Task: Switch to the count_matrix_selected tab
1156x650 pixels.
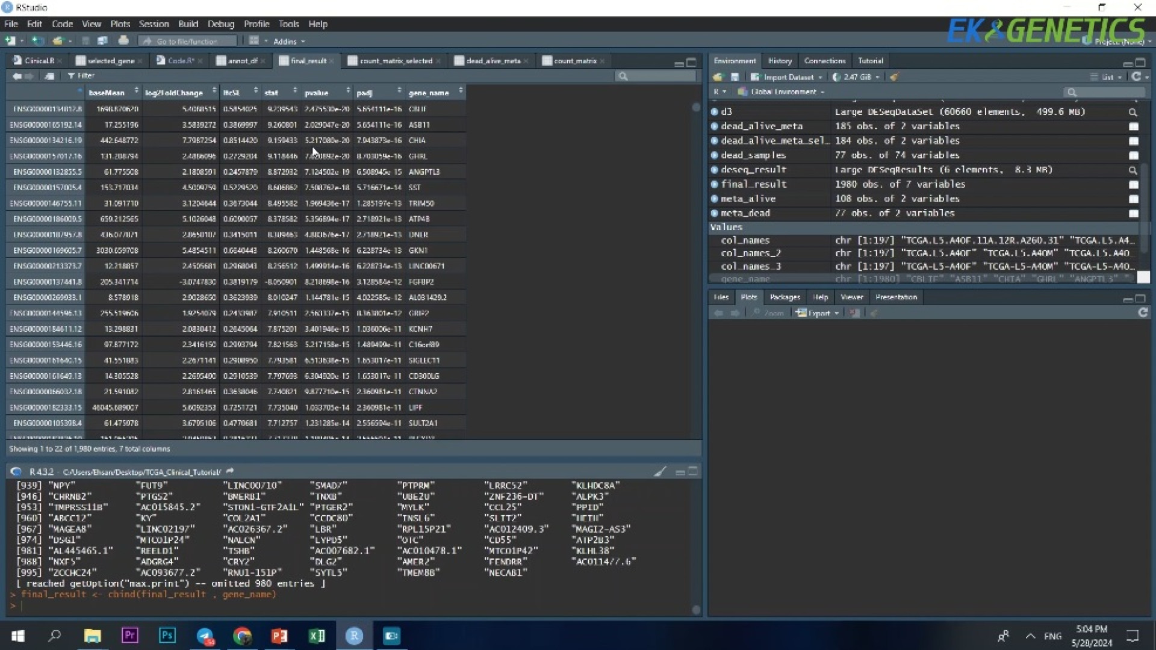Action: pos(394,61)
